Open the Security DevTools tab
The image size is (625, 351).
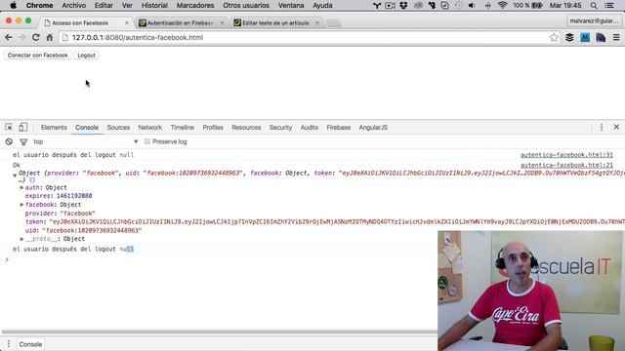click(x=280, y=128)
